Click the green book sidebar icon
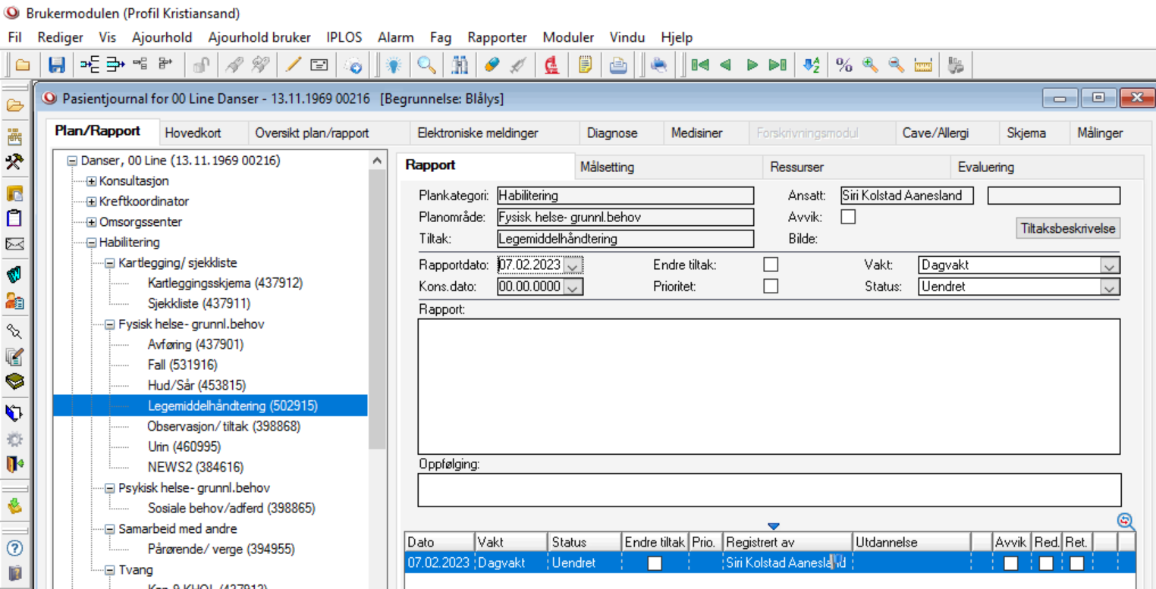Viewport: 1156px width, 589px height. (14, 381)
